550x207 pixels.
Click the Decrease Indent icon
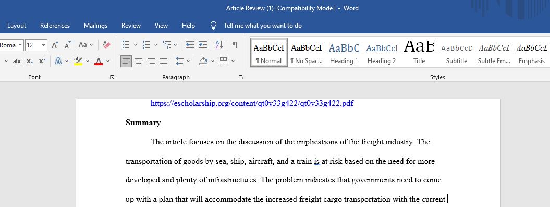[190, 45]
